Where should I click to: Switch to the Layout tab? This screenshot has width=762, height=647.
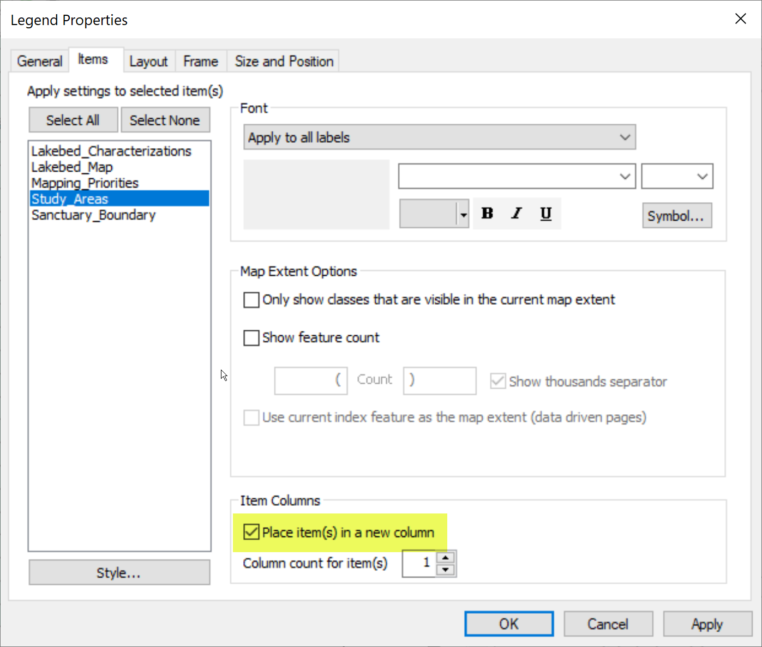(148, 61)
